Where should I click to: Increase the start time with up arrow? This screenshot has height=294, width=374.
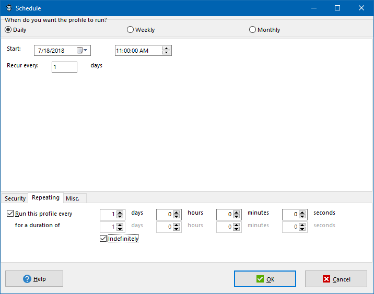[x=167, y=48]
